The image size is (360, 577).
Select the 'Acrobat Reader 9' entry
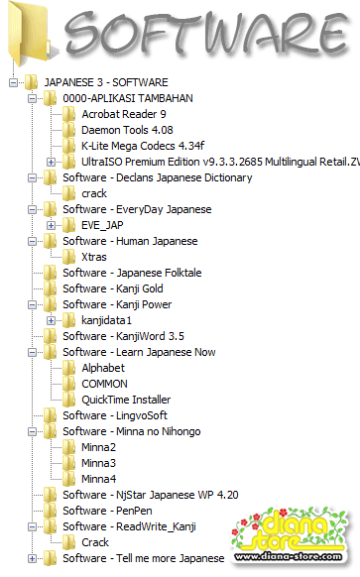(124, 114)
